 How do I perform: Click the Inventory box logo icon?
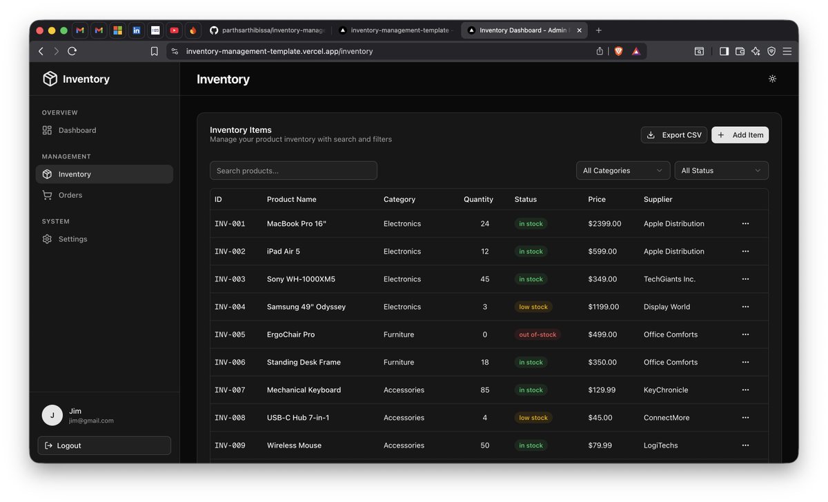pos(50,79)
